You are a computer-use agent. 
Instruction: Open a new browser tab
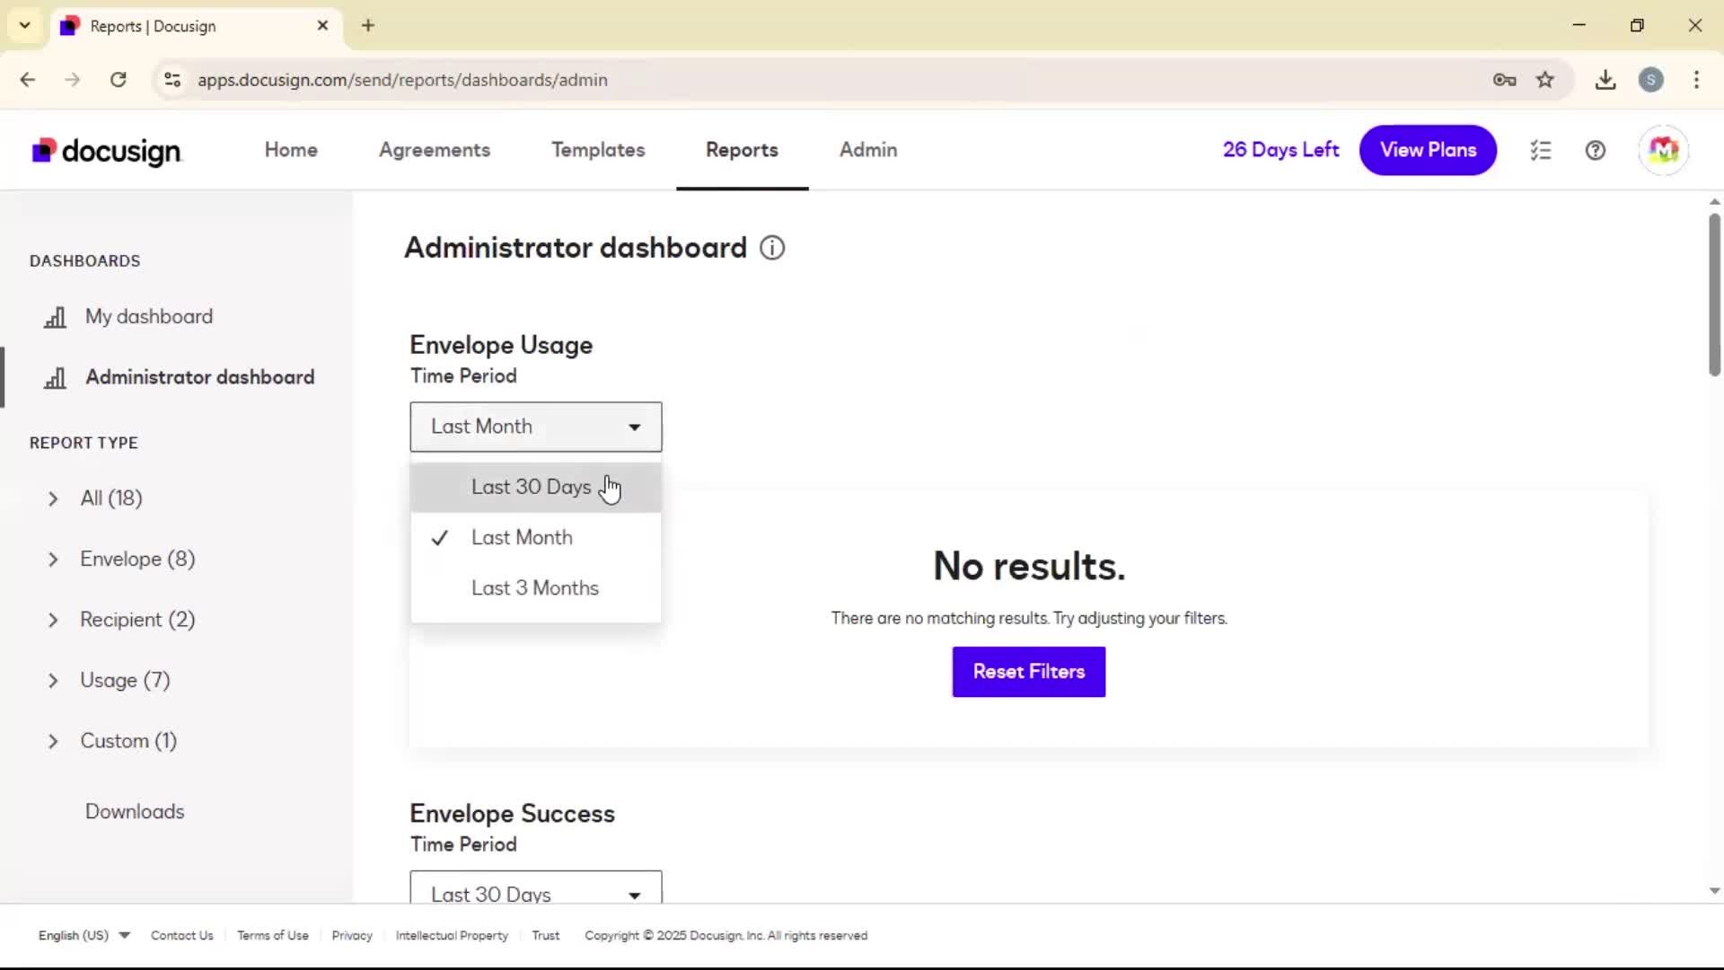(x=368, y=25)
